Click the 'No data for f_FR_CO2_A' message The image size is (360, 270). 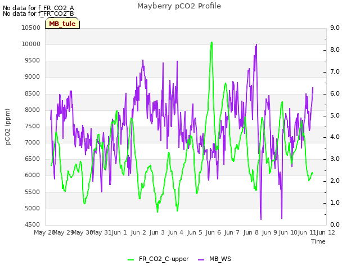38,8
